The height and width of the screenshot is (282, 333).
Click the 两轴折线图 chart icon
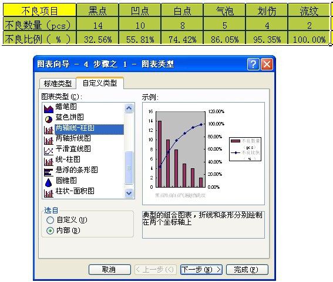tap(49, 140)
